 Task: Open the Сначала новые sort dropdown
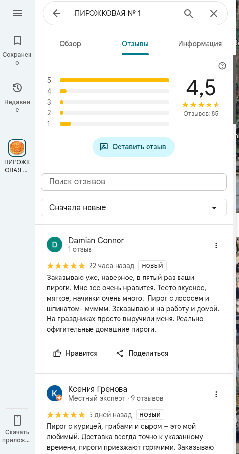click(x=134, y=208)
